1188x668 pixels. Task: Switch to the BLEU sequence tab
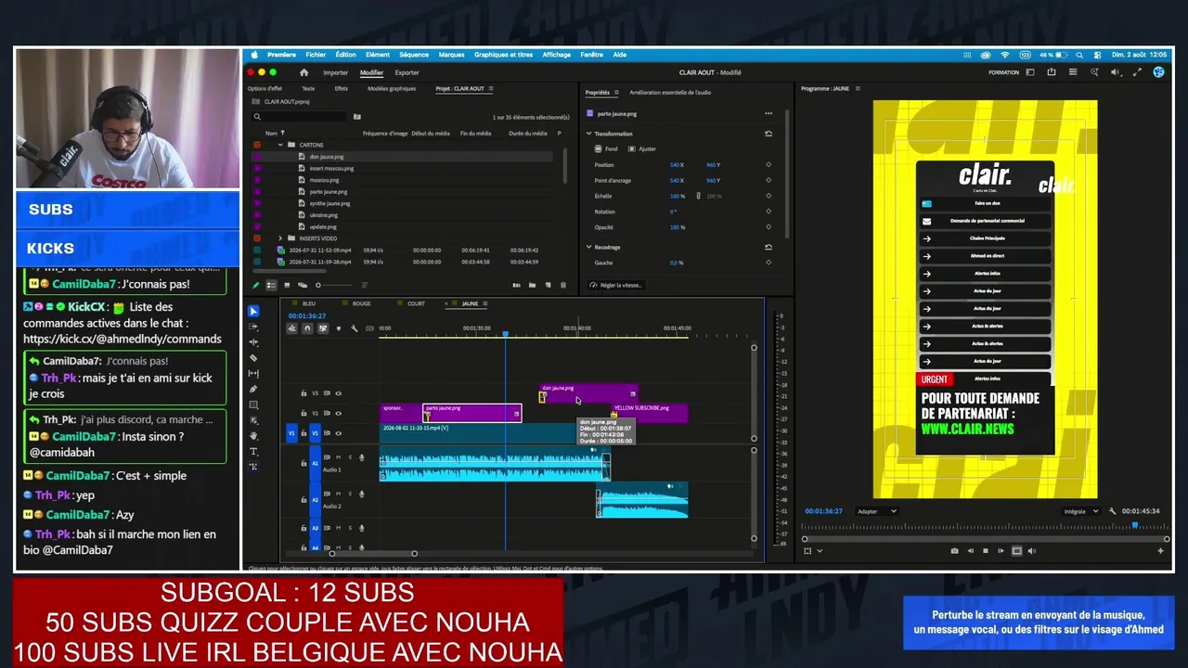tap(309, 303)
